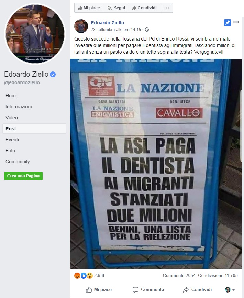Image resolution: width=244 pixels, height=298 pixels.
Task: Open the Commenti: 2054 link
Action: point(179,276)
